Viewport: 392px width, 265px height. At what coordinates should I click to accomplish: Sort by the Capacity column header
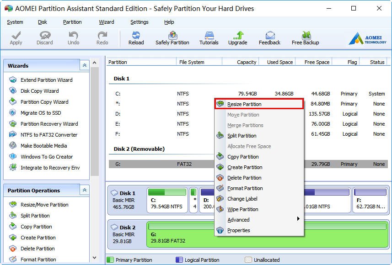pos(240,62)
